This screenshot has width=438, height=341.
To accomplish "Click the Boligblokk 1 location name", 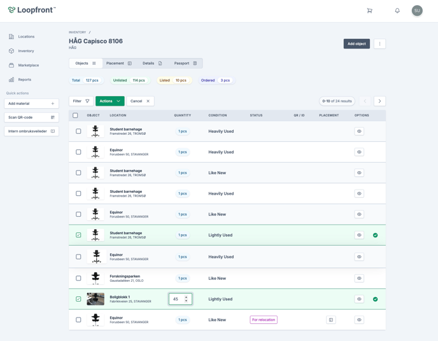I will click(120, 297).
